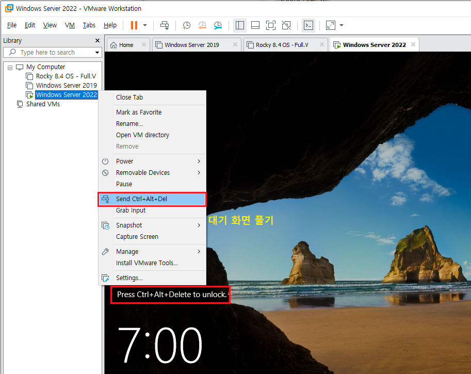Toggle the library sidebar view icon

(x=240, y=25)
